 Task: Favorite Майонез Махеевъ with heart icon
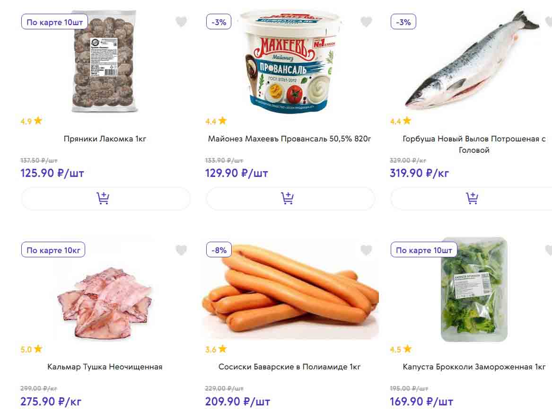click(x=366, y=22)
